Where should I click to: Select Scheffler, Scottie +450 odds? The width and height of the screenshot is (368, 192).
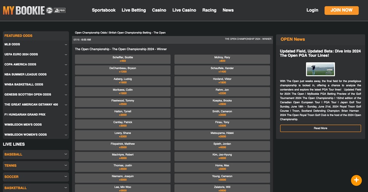pyautogui.click(x=123, y=59)
